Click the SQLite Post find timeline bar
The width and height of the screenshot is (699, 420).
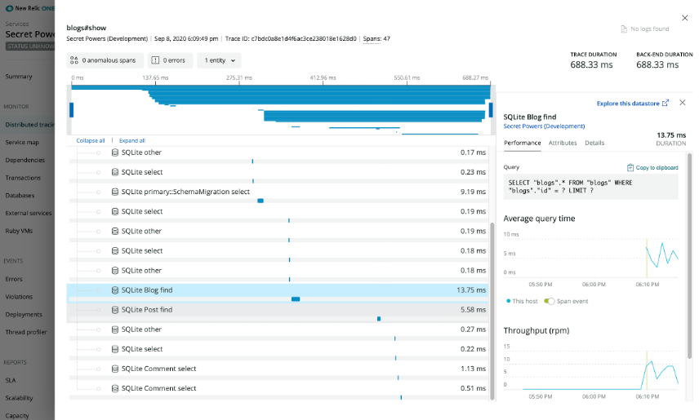pos(379,318)
